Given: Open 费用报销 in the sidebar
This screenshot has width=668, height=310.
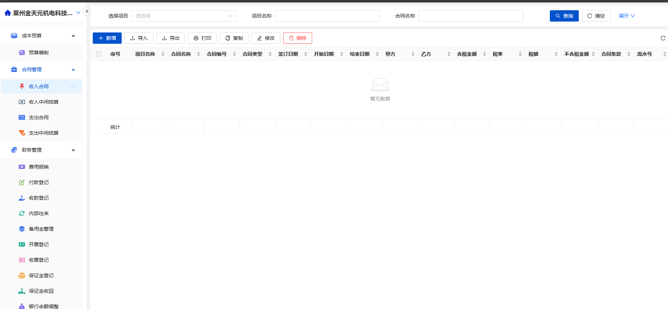Looking at the screenshot, I should tap(38, 167).
